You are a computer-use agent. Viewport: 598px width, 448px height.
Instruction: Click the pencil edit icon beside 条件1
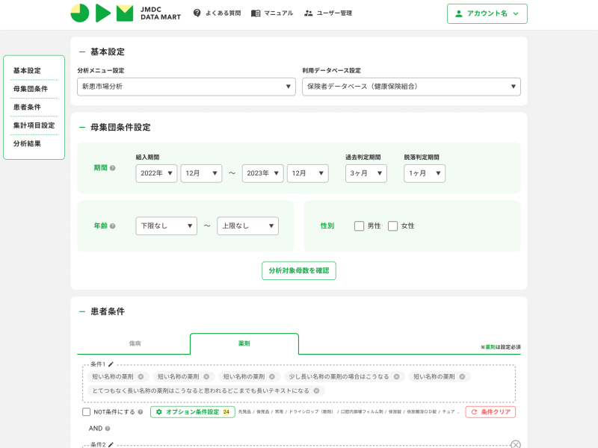pos(111,364)
